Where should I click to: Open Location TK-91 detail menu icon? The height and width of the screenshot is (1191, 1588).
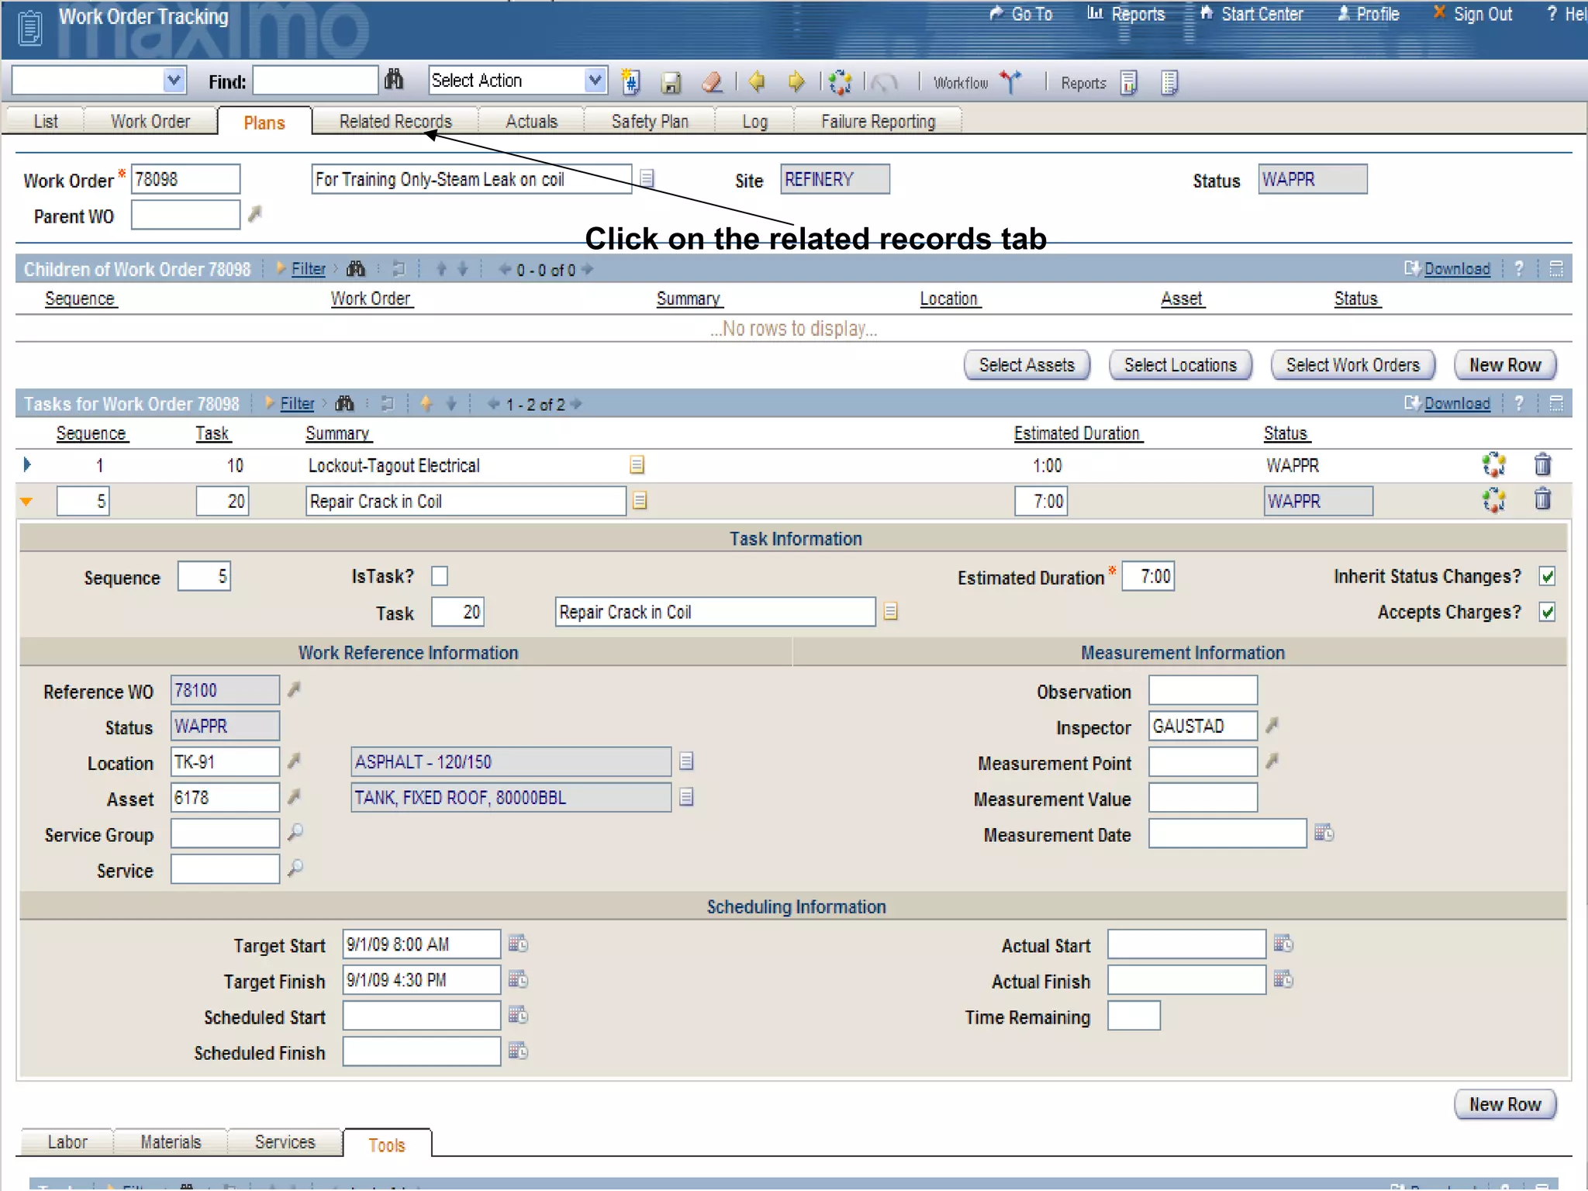295,761
